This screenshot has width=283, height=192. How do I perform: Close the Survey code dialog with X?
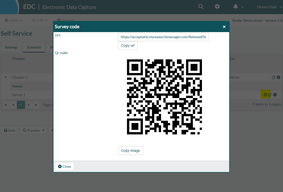pyautogui.click(x=224, y=27)
